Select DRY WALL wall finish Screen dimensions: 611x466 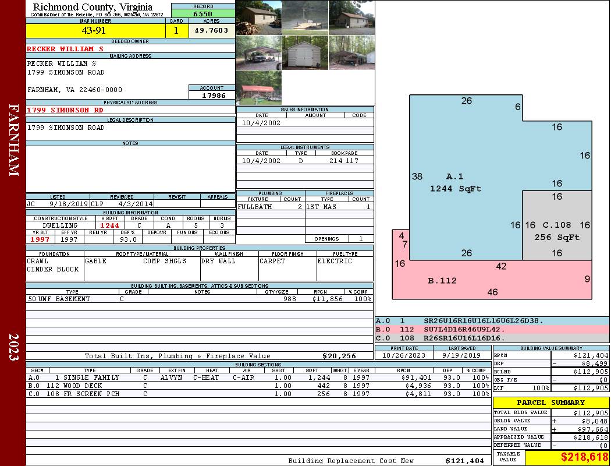click(x=218, y=261)
